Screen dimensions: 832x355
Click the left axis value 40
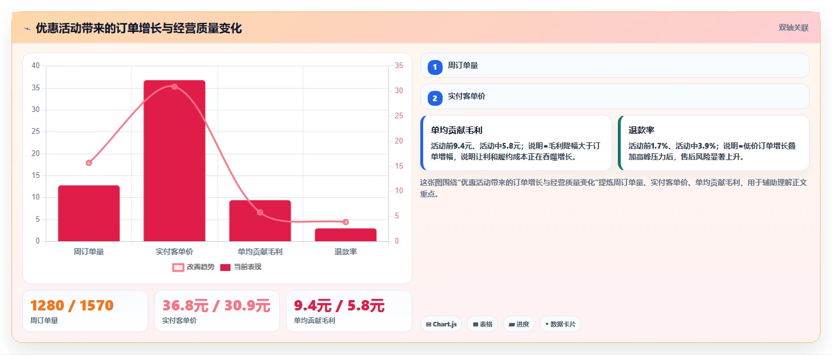[x=36, y=66]
